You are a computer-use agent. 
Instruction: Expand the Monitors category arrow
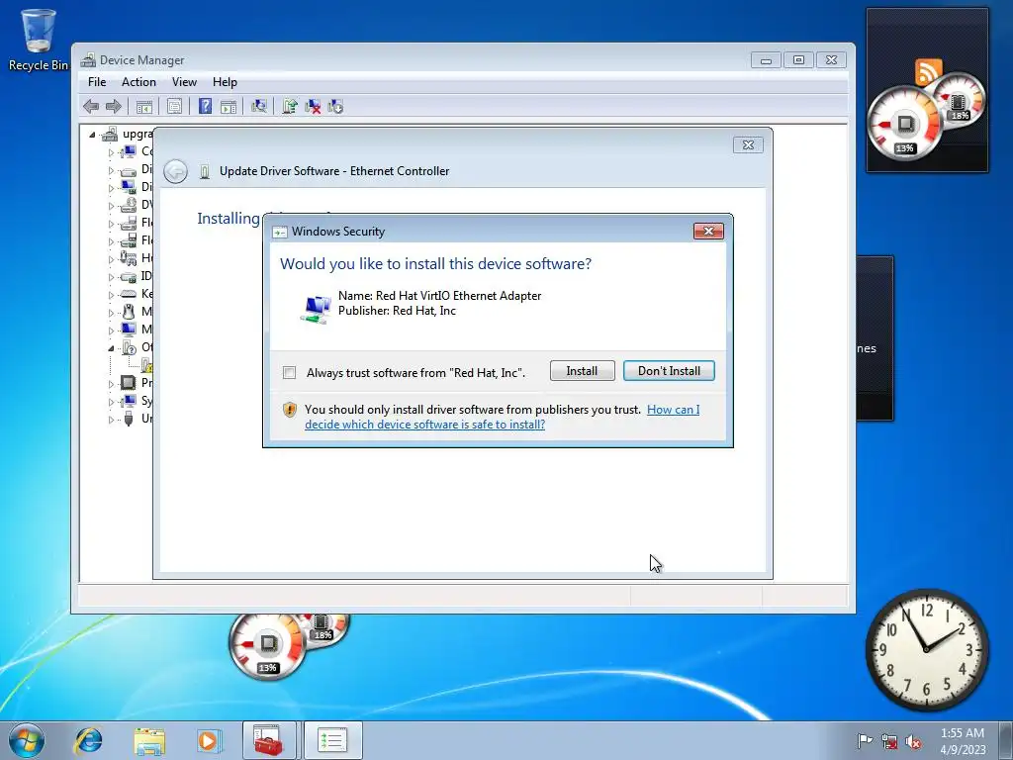tap(111, 331)
